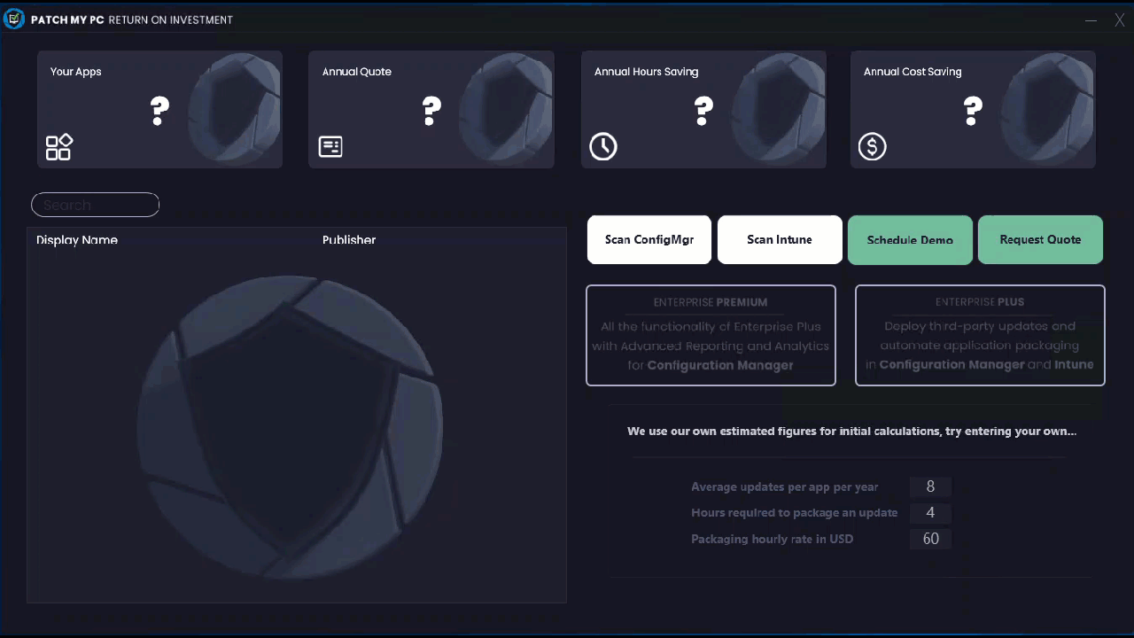Edit the packaging hourly rate value

[930, 539]
